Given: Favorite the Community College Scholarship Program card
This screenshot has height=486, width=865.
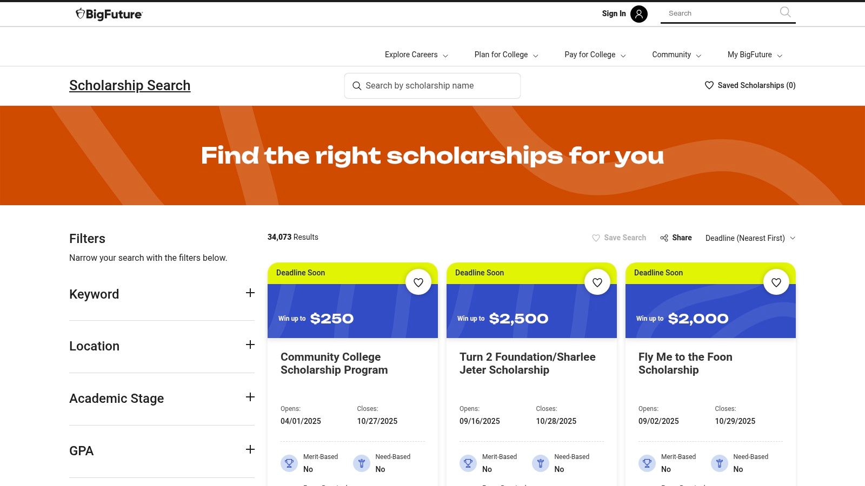Looking at the screenshot, I should click(418, 281).
